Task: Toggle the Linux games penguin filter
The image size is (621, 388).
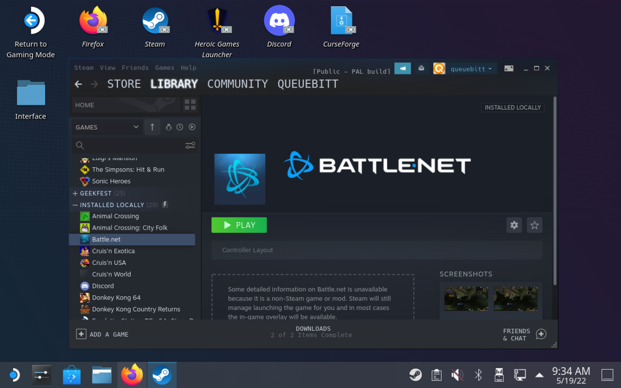Action: point(168,127)
